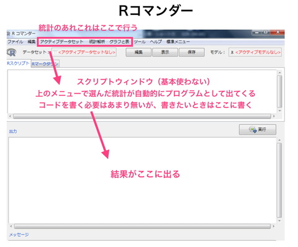The width and height of the screenshot is (298, 247).
Task: Select the active dataset button
Action: pos(84,52)
